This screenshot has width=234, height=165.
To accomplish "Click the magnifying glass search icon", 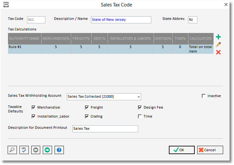I will pos(12,150).
